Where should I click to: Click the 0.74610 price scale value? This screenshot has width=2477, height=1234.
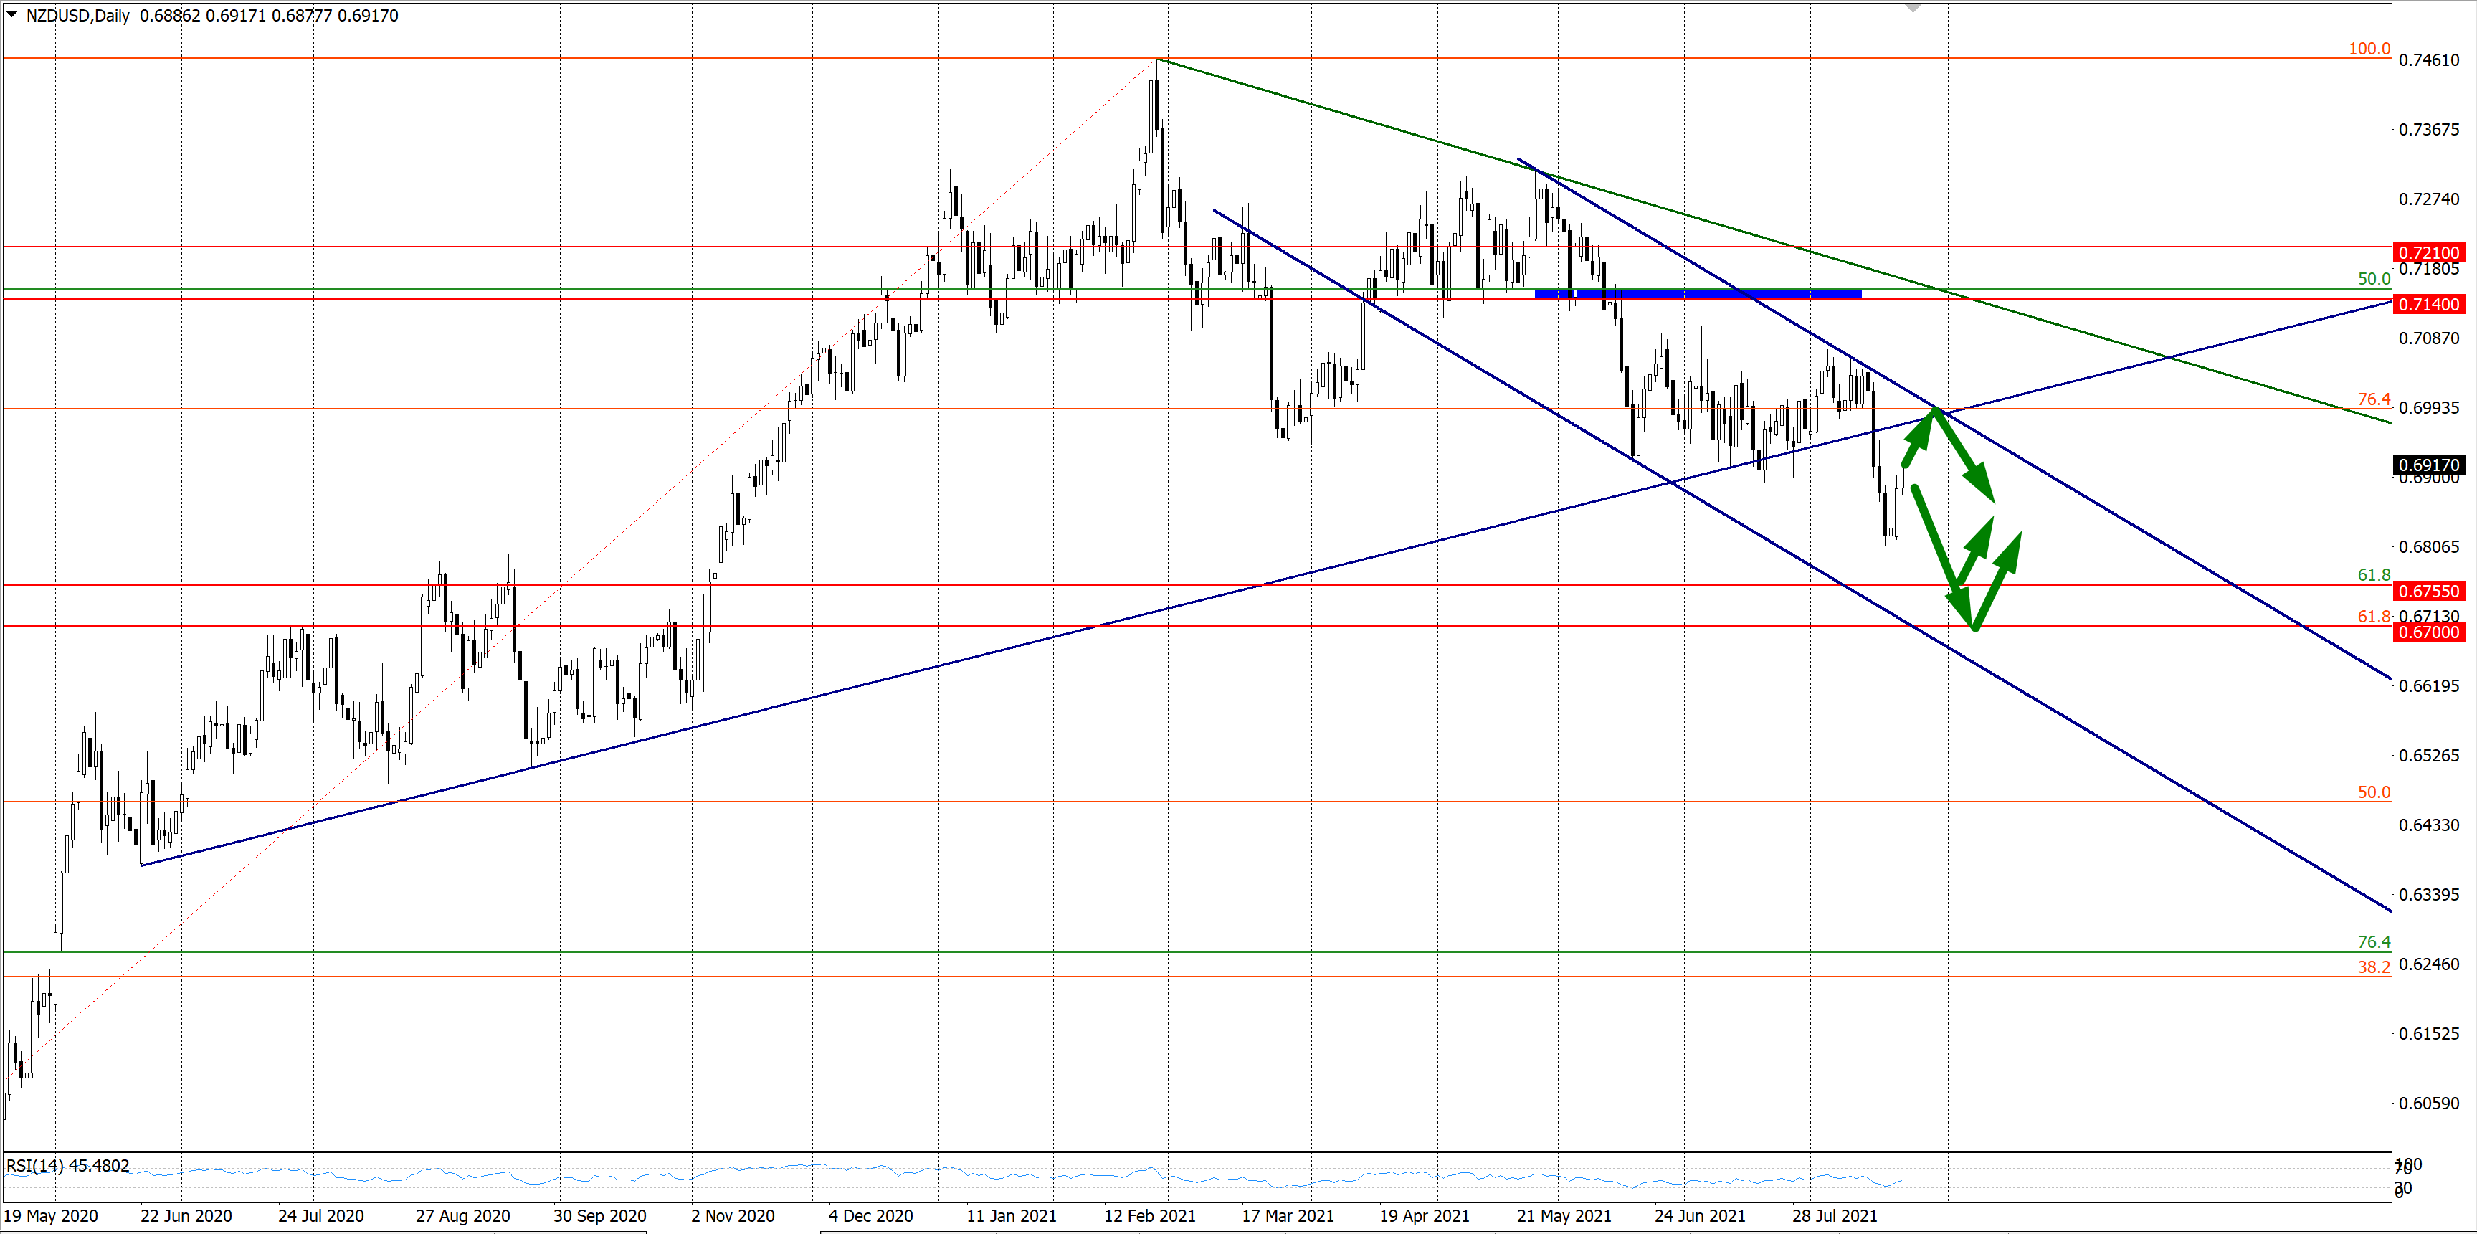click(2429, 60)
